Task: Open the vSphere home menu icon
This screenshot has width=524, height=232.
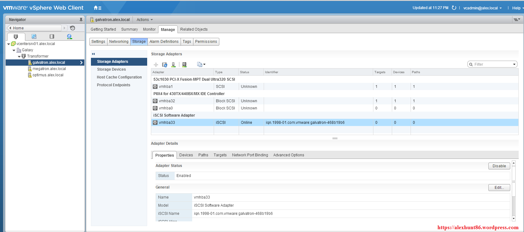Action: 97,8
